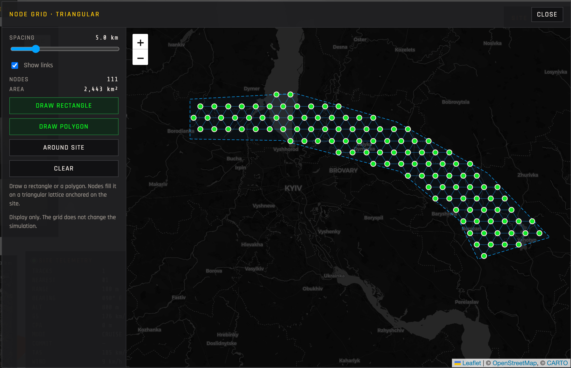Click the Kaharlyk map label
The image size is (571, 368).
(x=349, y=360)
